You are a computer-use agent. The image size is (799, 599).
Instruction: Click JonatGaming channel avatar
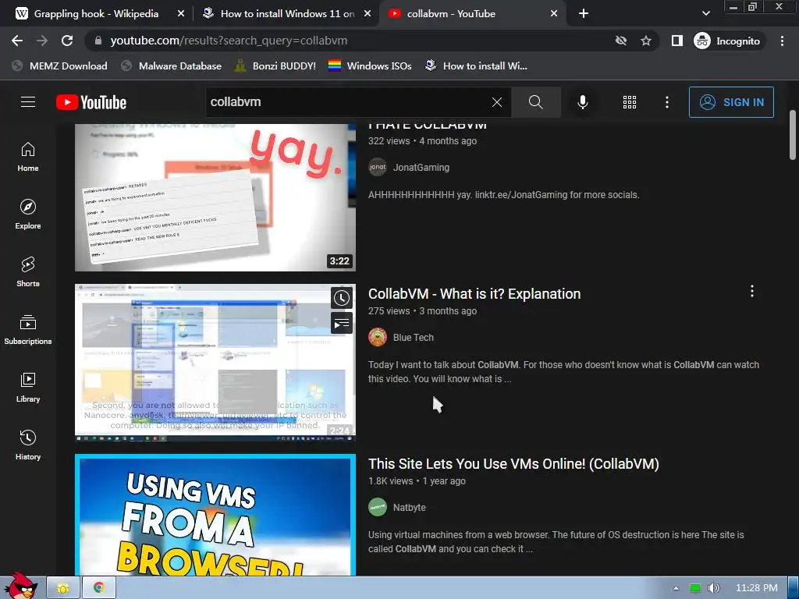coord(378,167)
